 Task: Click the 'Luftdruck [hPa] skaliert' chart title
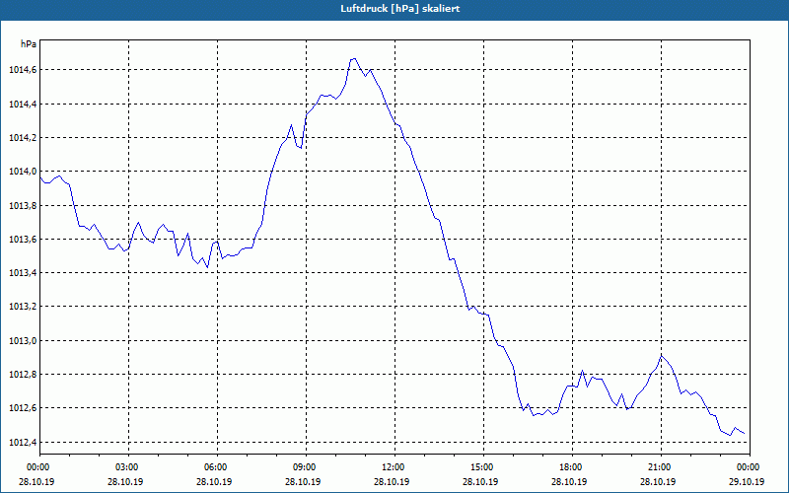pos(400,9)
